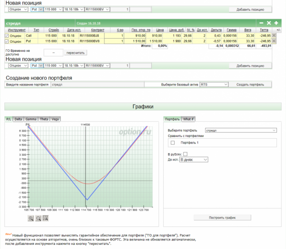Delete the стредл portfolio using the X icon
The width and height of the screenshot is (286, 249).
pos(269,23)
